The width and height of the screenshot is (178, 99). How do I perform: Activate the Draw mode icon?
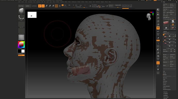(x=43, y=6)
